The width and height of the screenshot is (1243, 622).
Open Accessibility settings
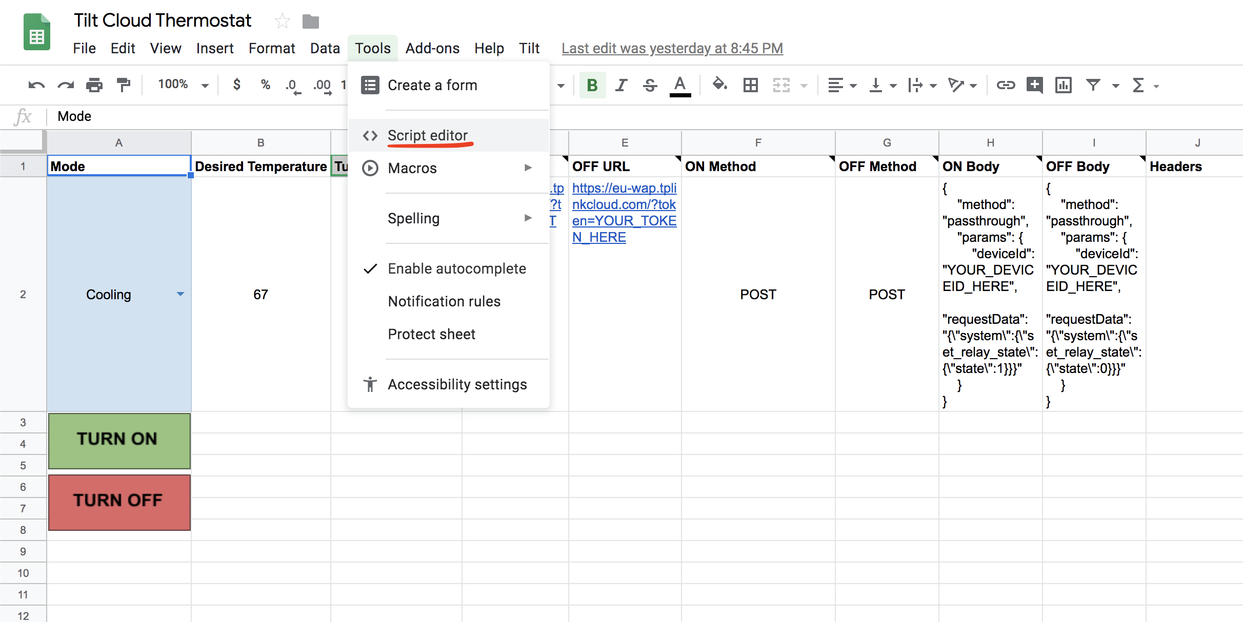449,384
